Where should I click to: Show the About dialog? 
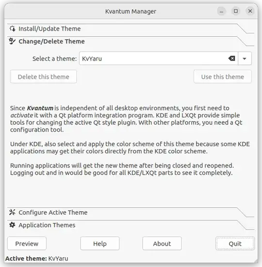click(162, 244)
